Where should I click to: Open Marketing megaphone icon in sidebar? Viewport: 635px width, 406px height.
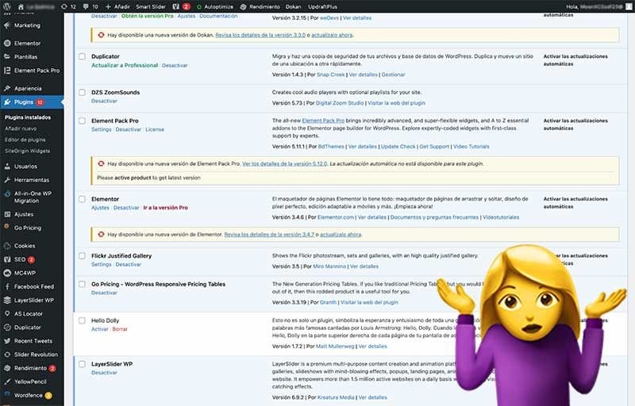point(7,25)
